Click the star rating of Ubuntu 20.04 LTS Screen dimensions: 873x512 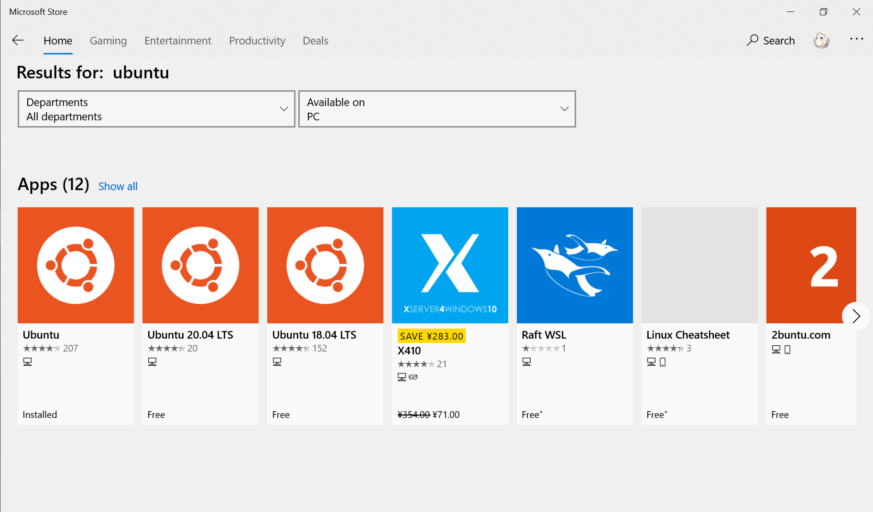point(166,348)
